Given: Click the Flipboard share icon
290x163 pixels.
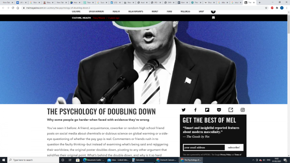Looking at the screenshot, I should point(207,110).
